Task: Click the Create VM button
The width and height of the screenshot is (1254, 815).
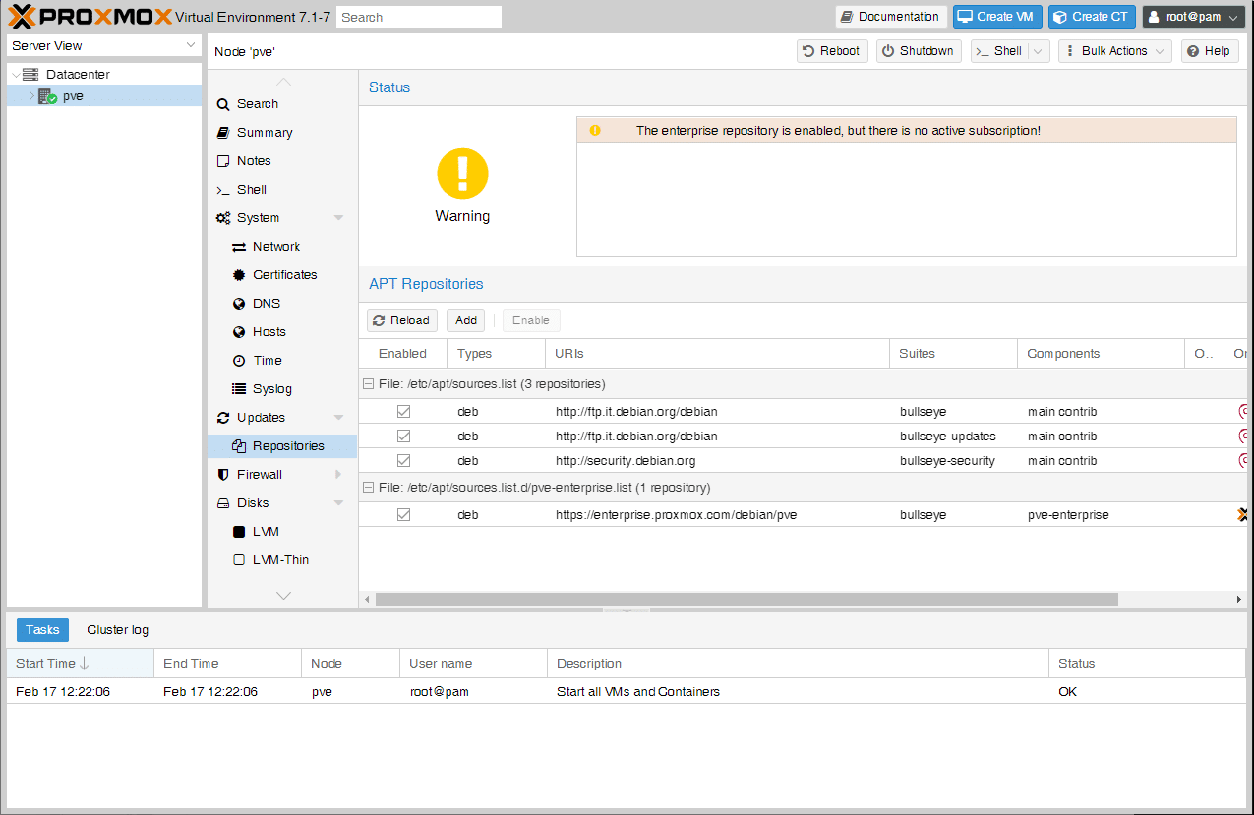Action: point(997,17)
